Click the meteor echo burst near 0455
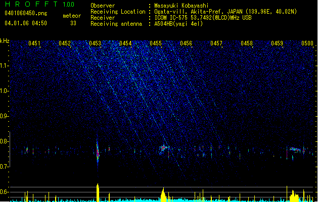Screen dimensions: 318x202 tap(164, 149)
